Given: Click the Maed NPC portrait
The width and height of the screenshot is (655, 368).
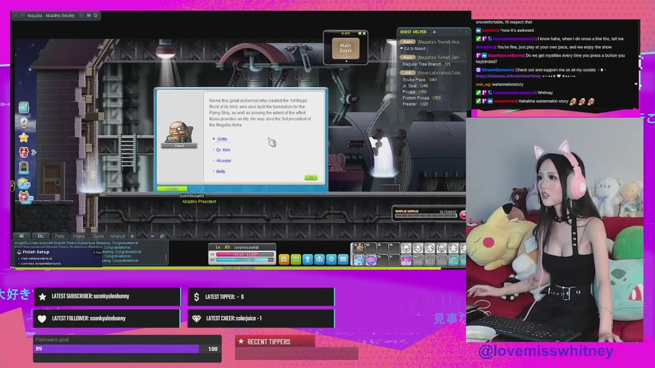Looking at the screenshot, I should [x=179, y=132].
